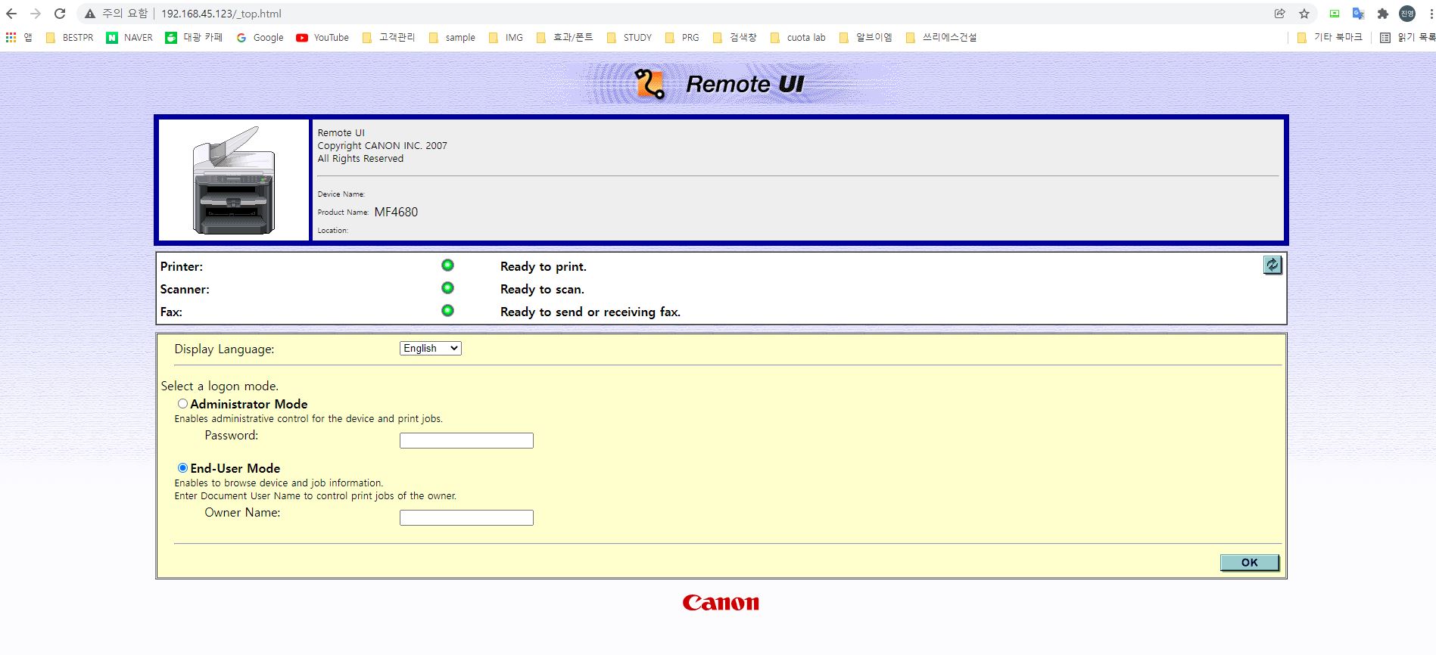Open the 기타 북마크 folder
This screenshot has height=655, width=1436.
pyautogui.click(x=1329, y=37)
